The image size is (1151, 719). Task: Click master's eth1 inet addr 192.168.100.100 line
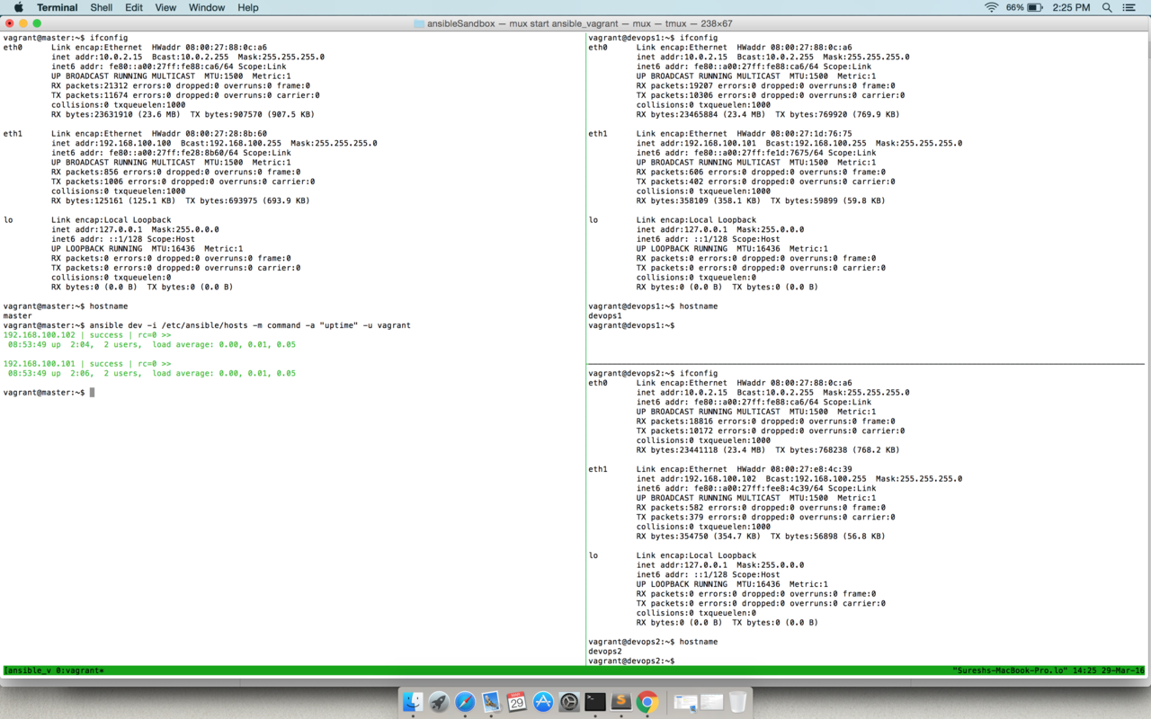click(x=214, y=144)
